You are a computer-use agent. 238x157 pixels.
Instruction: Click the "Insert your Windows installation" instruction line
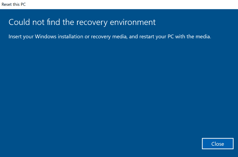(x=110, y=37)
